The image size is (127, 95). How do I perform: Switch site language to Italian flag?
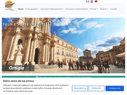[x=87, y=2]
